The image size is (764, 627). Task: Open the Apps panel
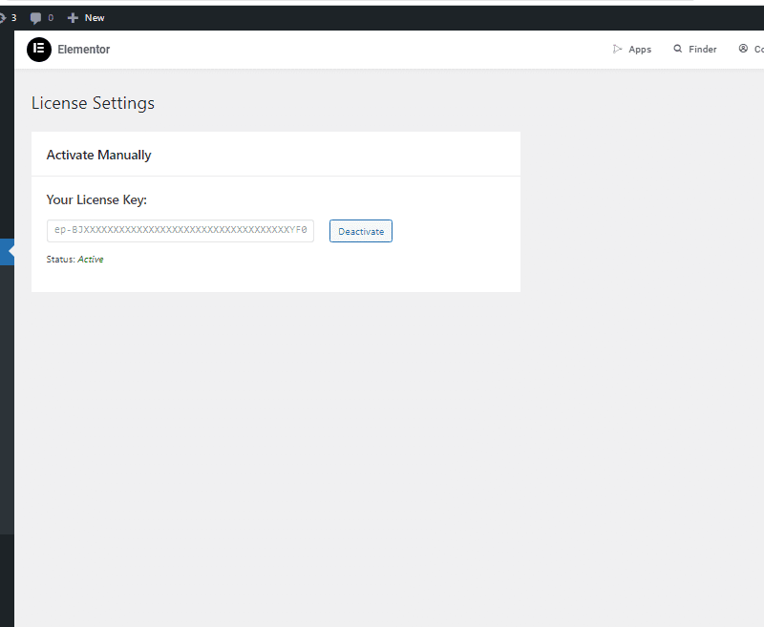(631, 50)
